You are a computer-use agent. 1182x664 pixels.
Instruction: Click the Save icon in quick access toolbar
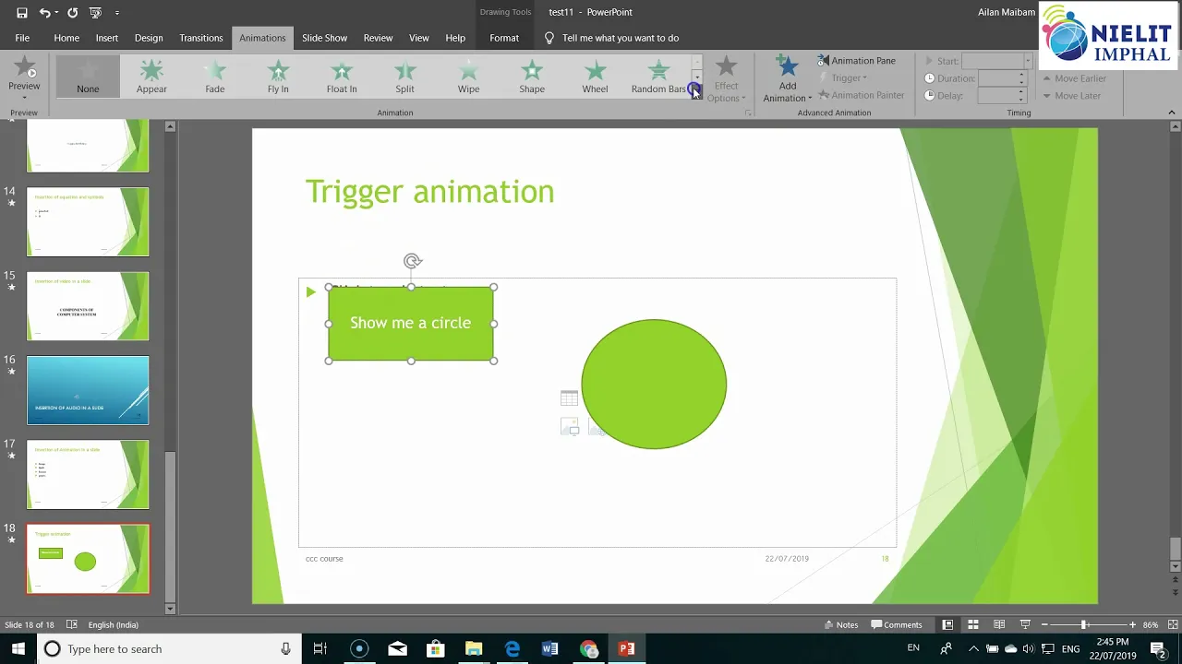click(x=22, y=13)
